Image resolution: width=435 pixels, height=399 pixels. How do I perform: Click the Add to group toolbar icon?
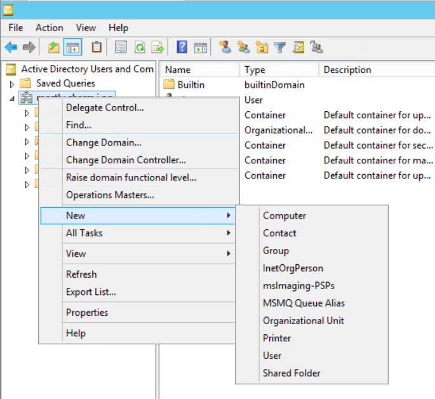(316, 47)
